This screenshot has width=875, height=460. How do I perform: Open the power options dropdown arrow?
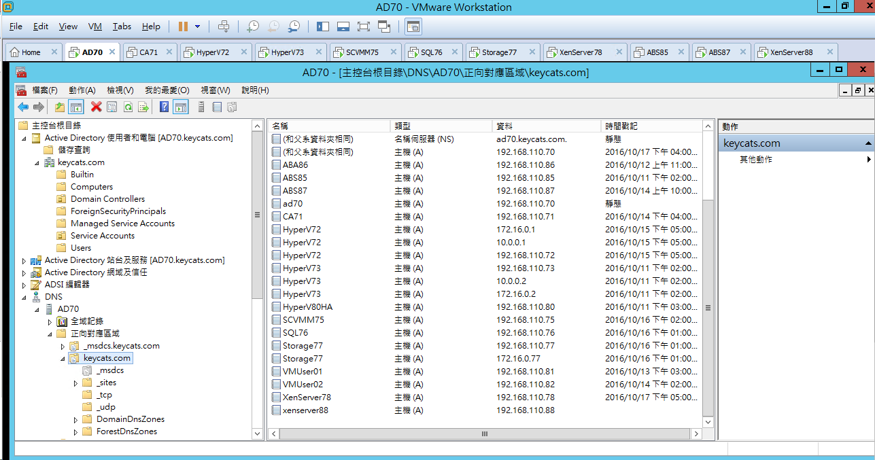click(198, 26)
